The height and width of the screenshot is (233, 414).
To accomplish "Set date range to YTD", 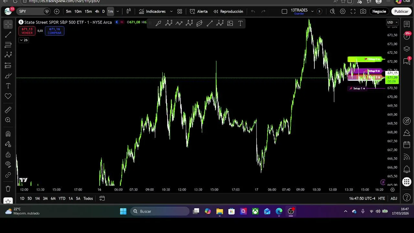I will (62, 198).
